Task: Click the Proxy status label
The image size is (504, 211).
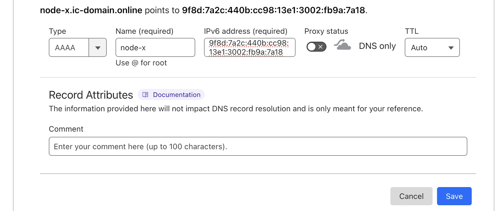Action: 326,31
